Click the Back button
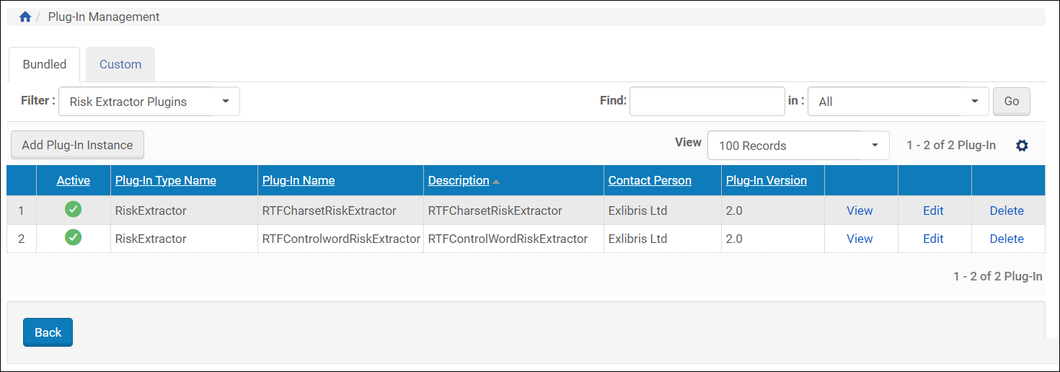This screenshot has height=372, width=1060. tap(48, 332)
